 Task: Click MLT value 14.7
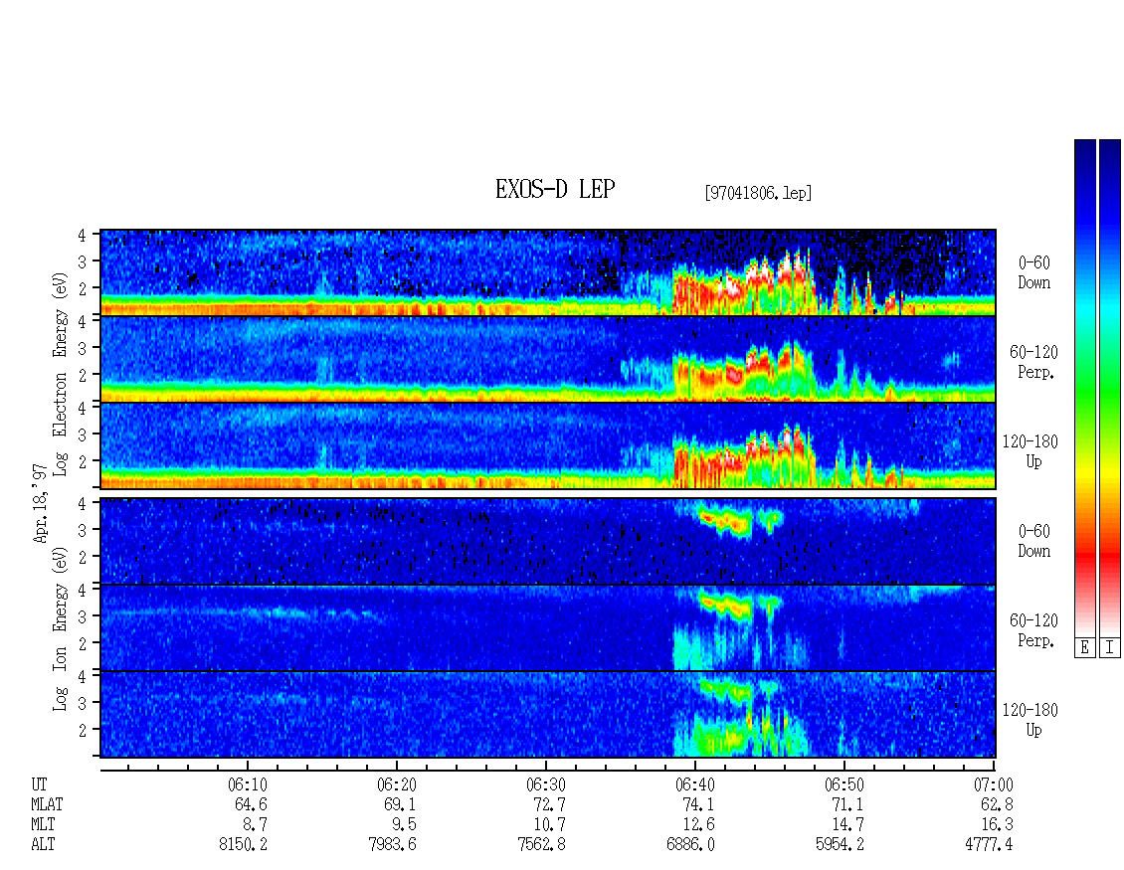[x=847, y=825]
